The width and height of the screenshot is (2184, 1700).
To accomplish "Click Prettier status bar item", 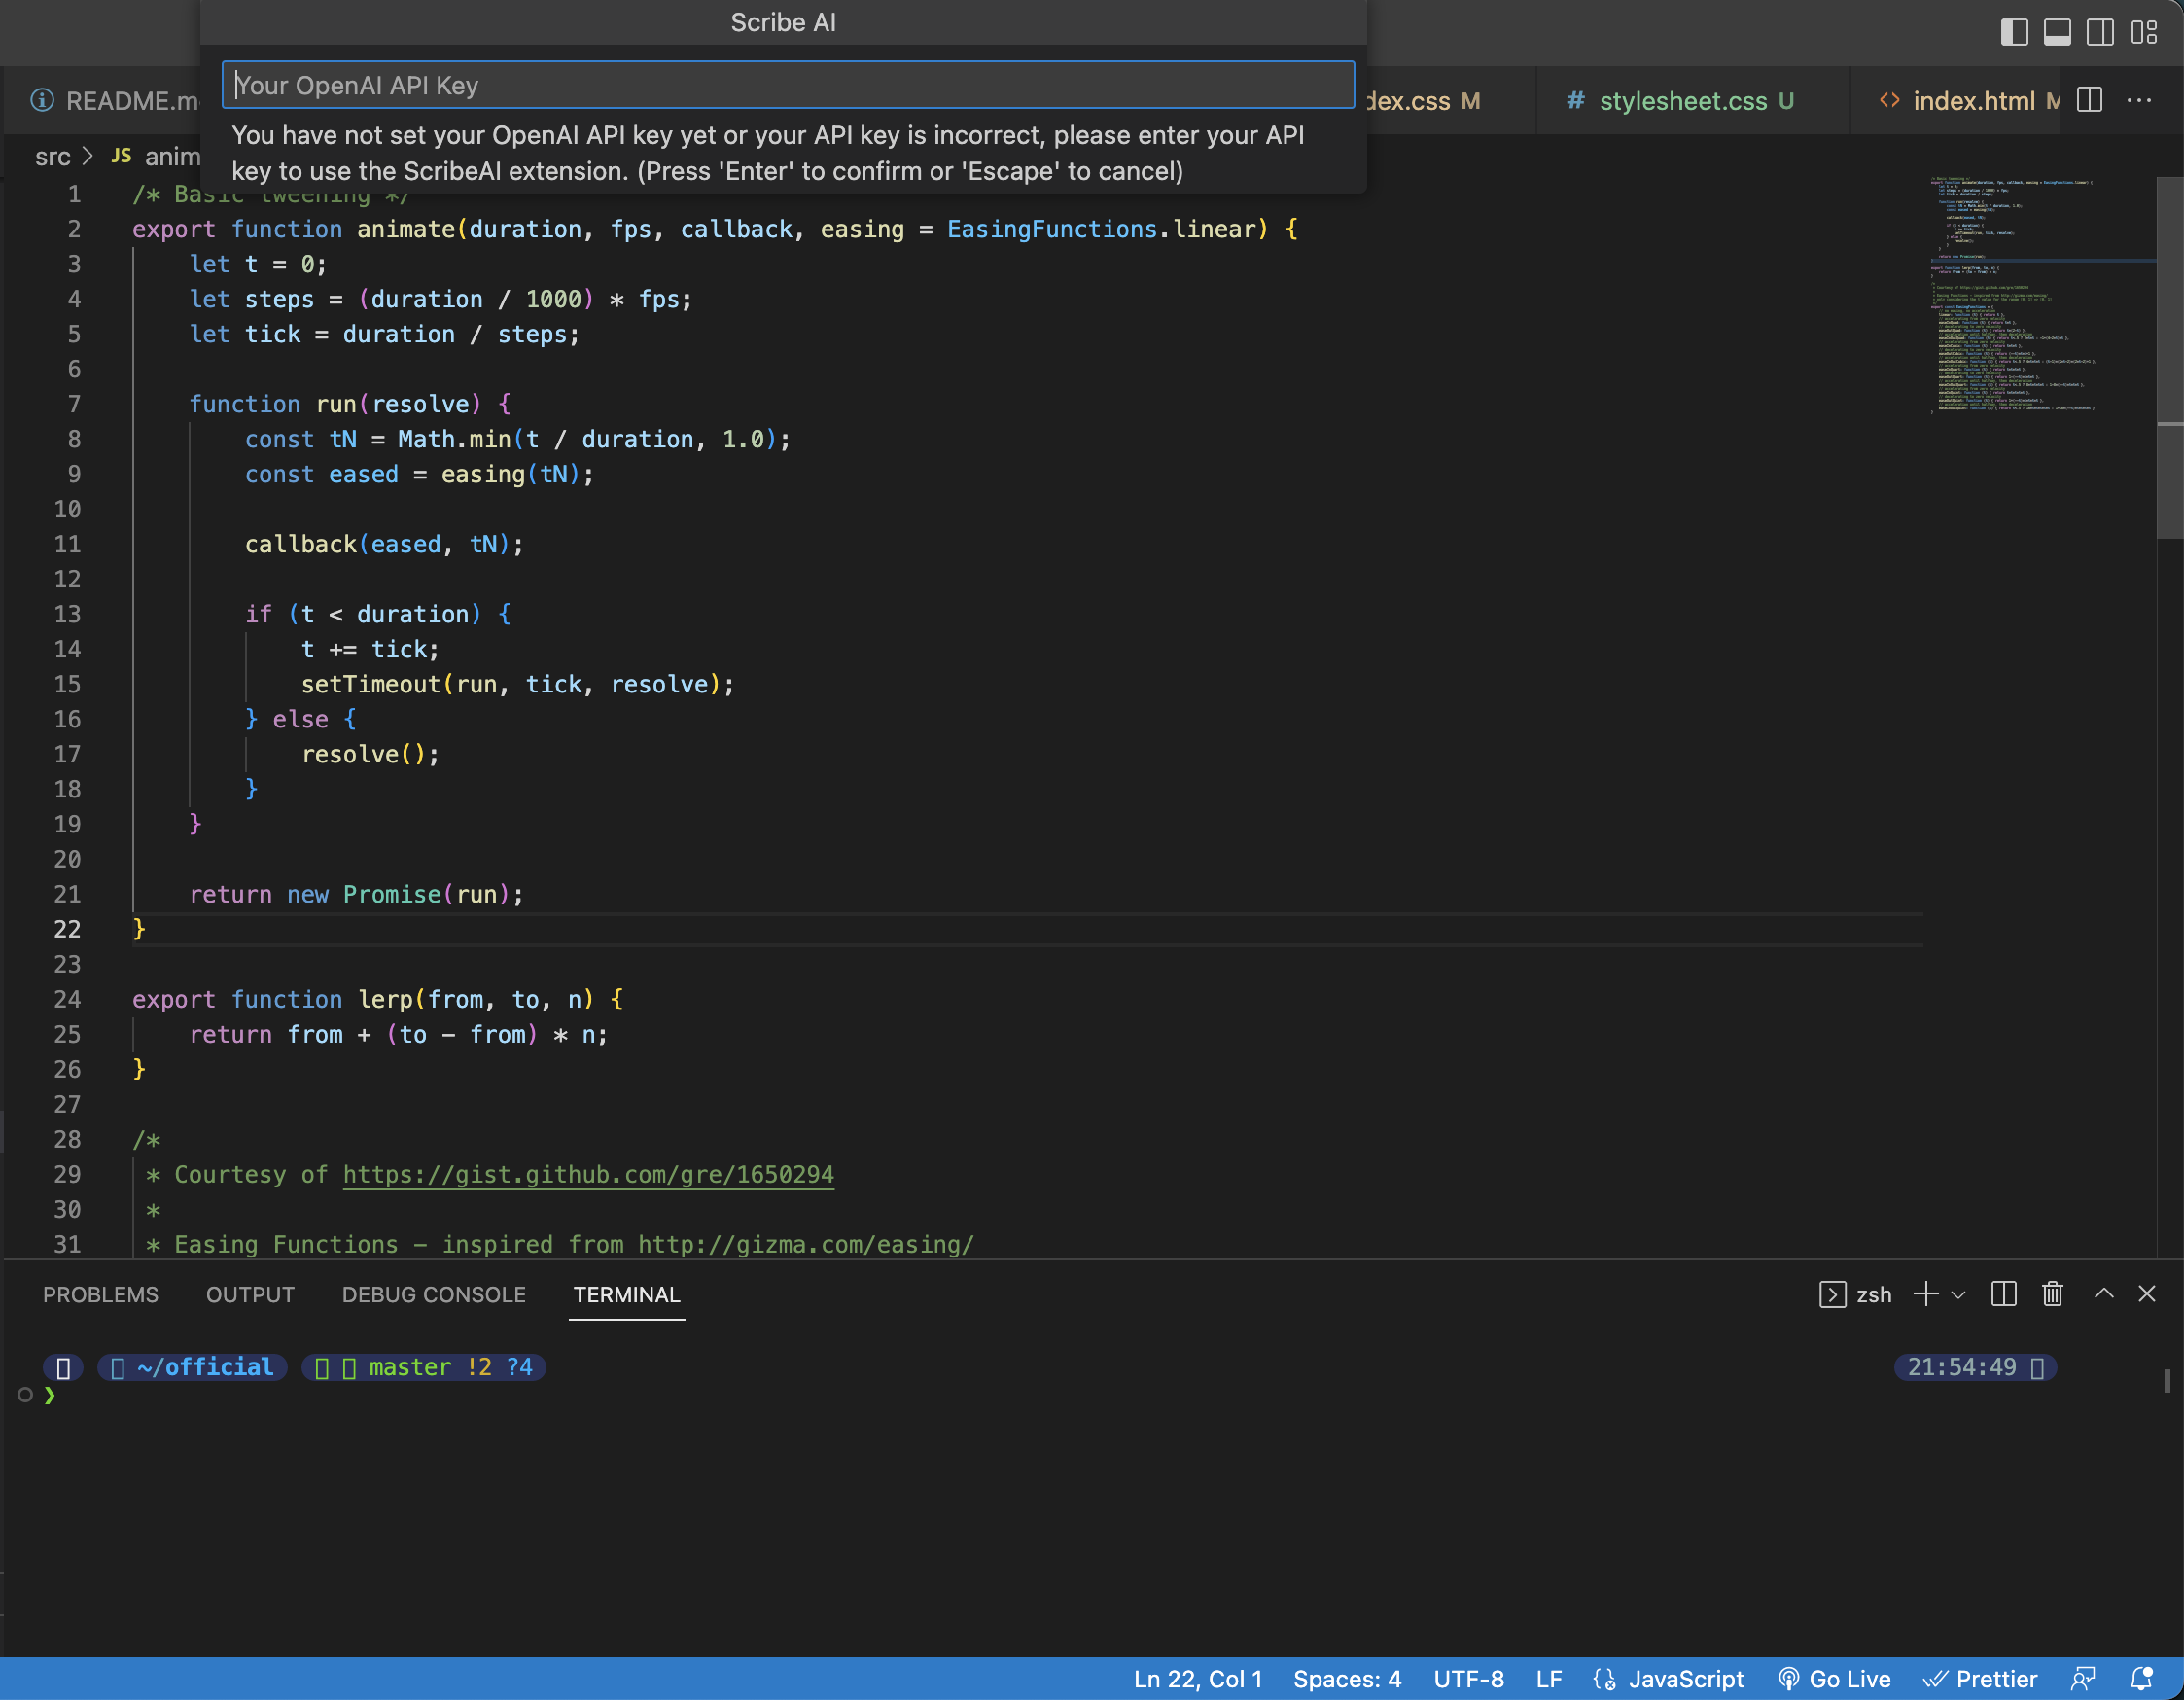I will [x=1980, y=1679].
